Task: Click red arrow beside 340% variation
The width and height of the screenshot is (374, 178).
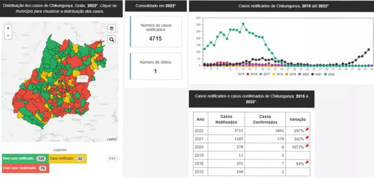Action: (307, 138)
